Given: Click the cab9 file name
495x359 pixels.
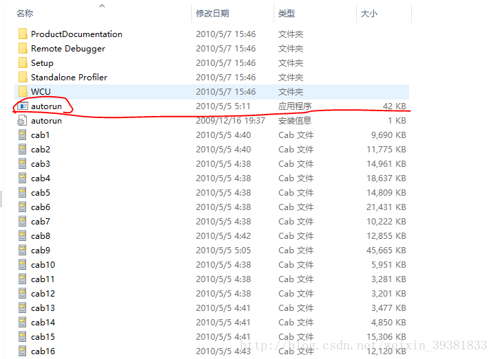Looking at the screenshot, I should 41,251.
